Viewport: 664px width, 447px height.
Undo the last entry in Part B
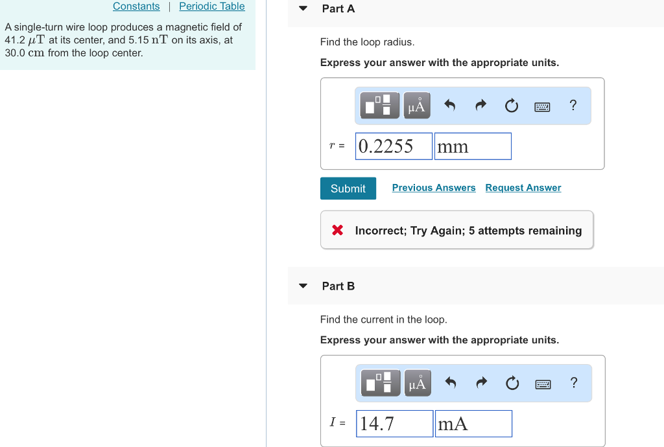(450, 382)
